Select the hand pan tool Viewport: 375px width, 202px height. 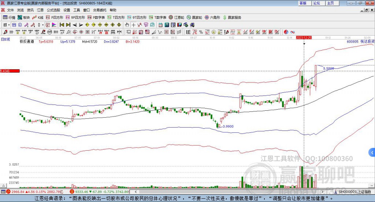coord(127,25)
